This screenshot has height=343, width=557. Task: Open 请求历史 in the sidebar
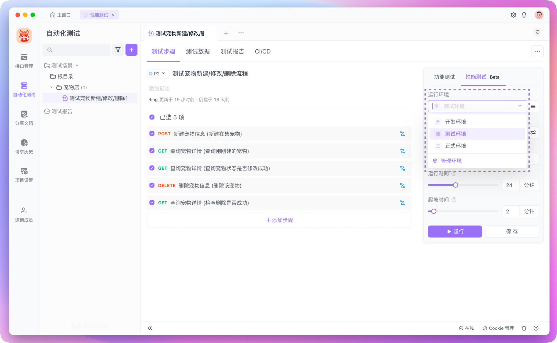[x=24, y=146]
